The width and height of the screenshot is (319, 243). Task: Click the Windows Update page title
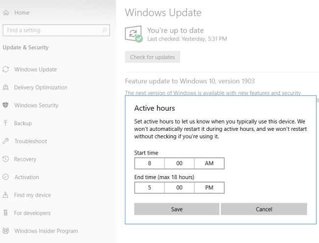163,13
